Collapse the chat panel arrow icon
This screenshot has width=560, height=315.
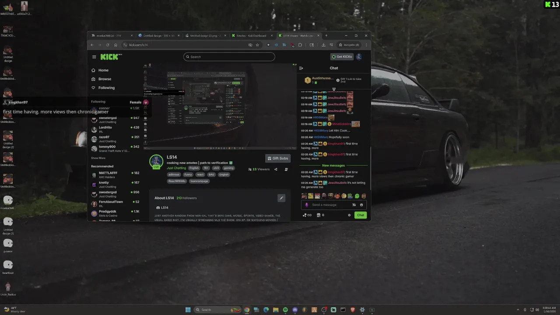(301, 68)
